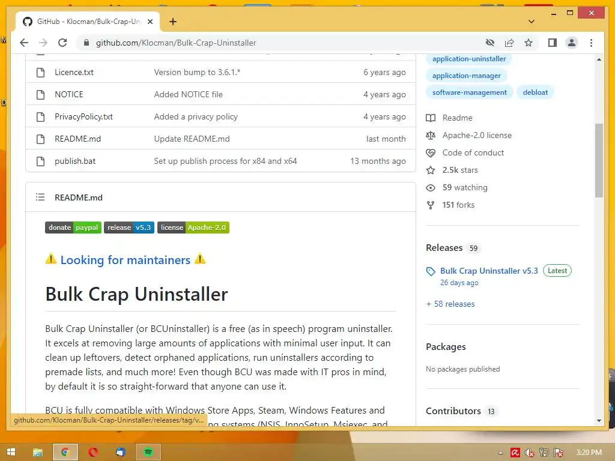
Task: Open the Contributors 13 heading
Action: [x=462, y=411]
